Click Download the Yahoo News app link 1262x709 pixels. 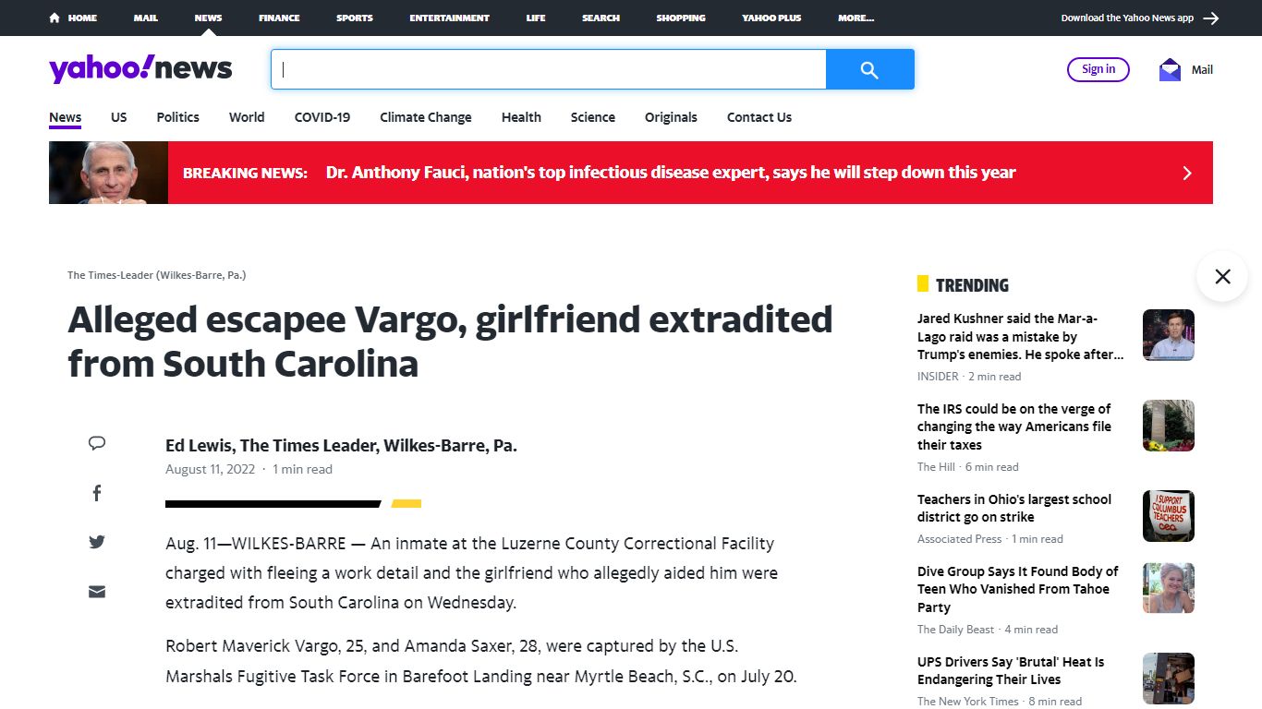point(1127,18)
